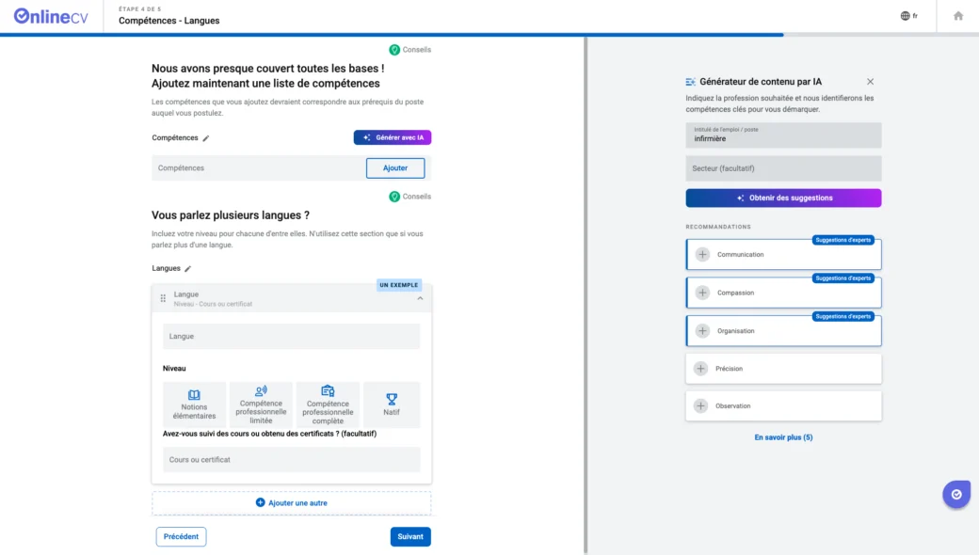The image size is (979, 555).
Task: Click the Cours ou certificat input field
Action: 291,460
